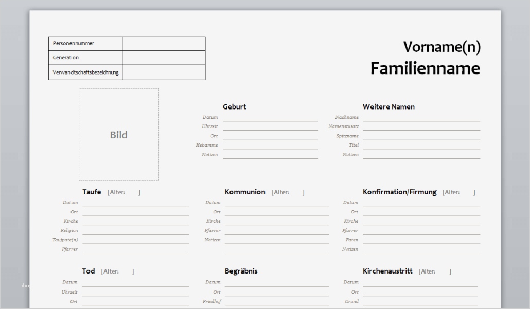Click the "Kirchenaustritt" section heading
Viewport: 530px width, 309px height.
(x=387, y=271)
